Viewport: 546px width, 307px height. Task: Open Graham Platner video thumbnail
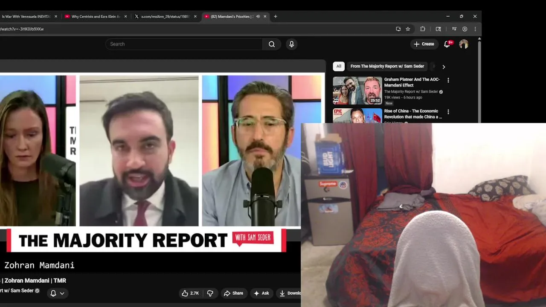pos(357,90)
